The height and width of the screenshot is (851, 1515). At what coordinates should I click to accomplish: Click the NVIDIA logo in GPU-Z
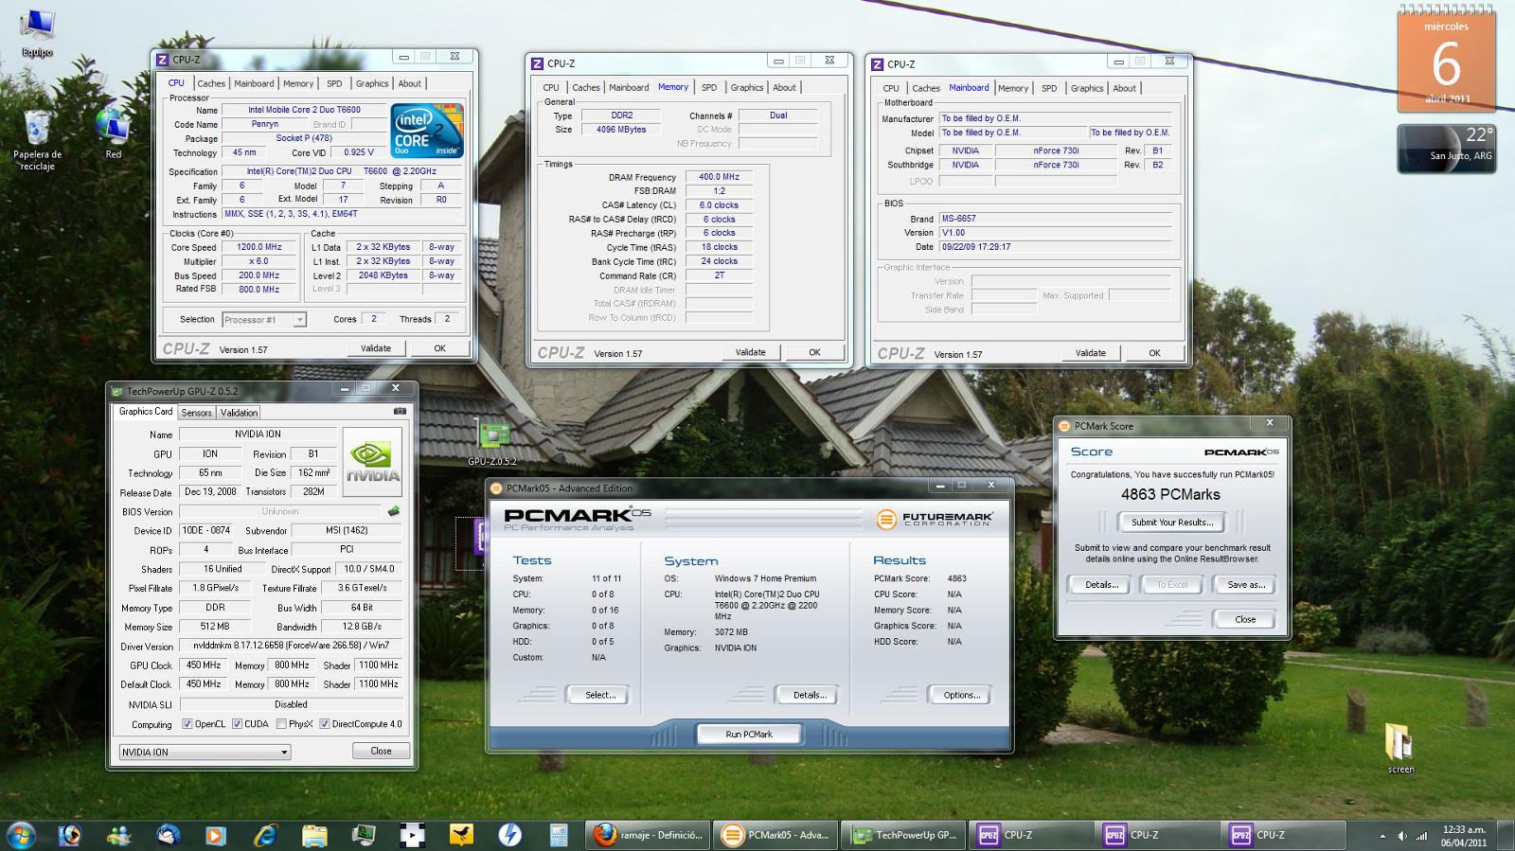pos(372,463)
